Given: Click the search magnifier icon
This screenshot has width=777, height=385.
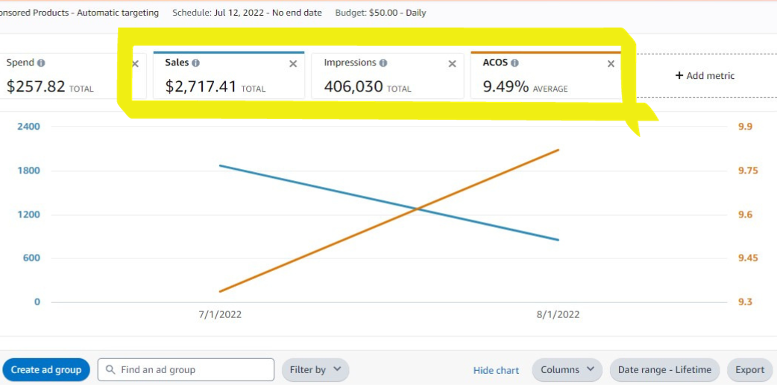Looking at the screenshot, I should coord(110,370).
